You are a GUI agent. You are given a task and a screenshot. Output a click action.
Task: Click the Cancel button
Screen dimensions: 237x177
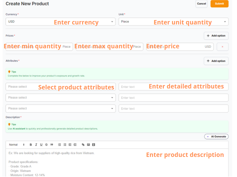pos(201,4)
